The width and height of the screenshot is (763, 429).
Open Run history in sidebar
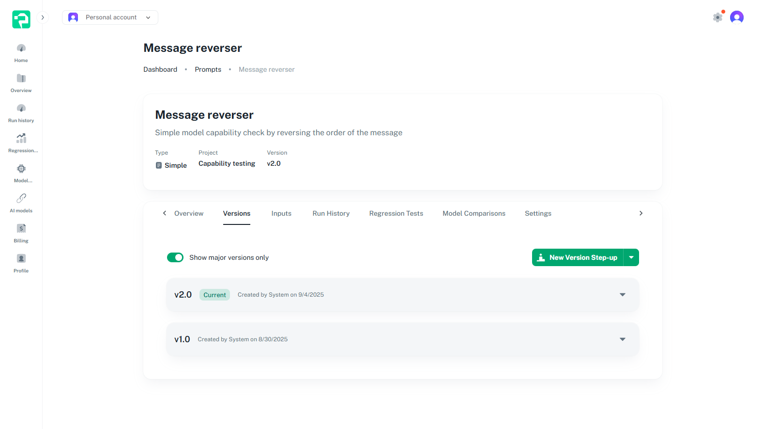click(21, 113)
